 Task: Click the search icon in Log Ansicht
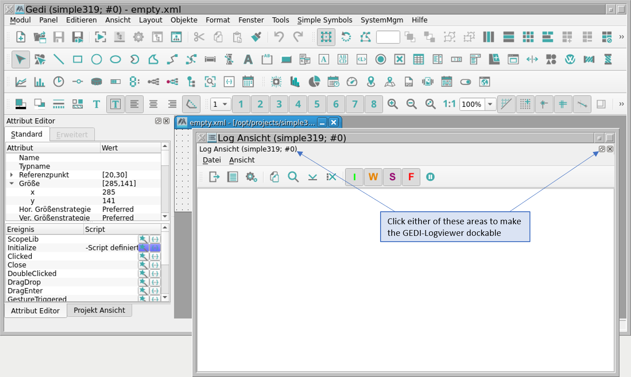click(293, 177)
